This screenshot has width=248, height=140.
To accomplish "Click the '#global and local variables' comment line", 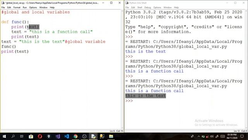I will click(36, 12).
